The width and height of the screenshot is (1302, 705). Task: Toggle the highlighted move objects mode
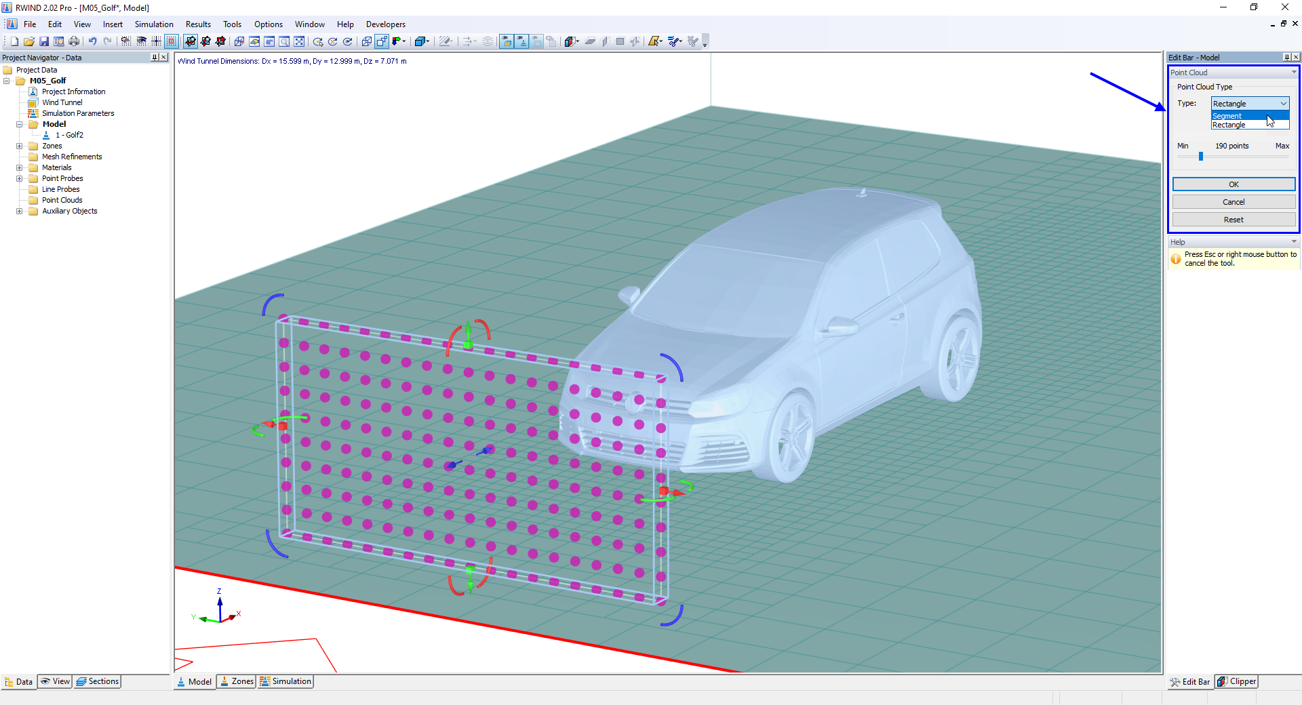[x=191, y=41]
